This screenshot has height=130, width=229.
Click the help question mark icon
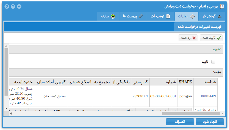13,6
